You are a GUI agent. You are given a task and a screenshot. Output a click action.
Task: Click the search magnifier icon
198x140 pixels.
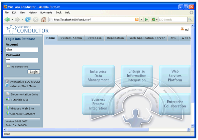(x=190, y=20)
